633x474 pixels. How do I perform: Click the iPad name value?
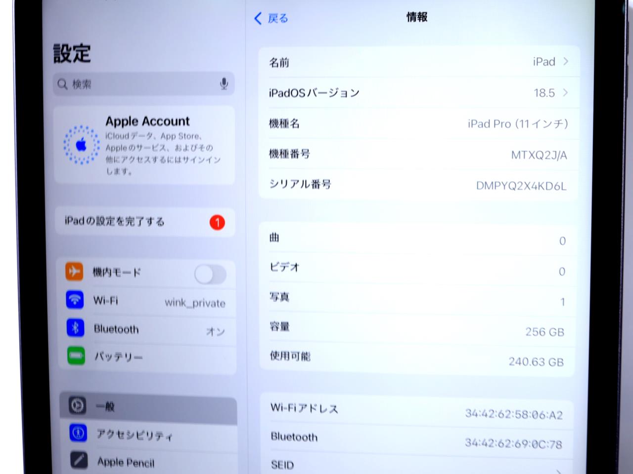[x=544, y=62]
